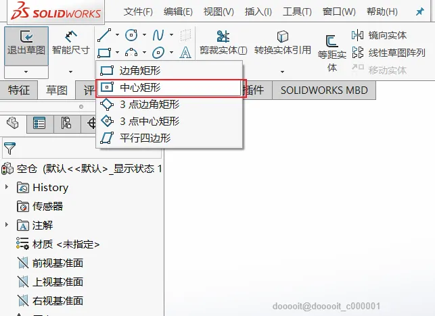Click the Trim Entities (剪裁实体) tool
Viewport: 435px width, 316px height.
[223, 43]
